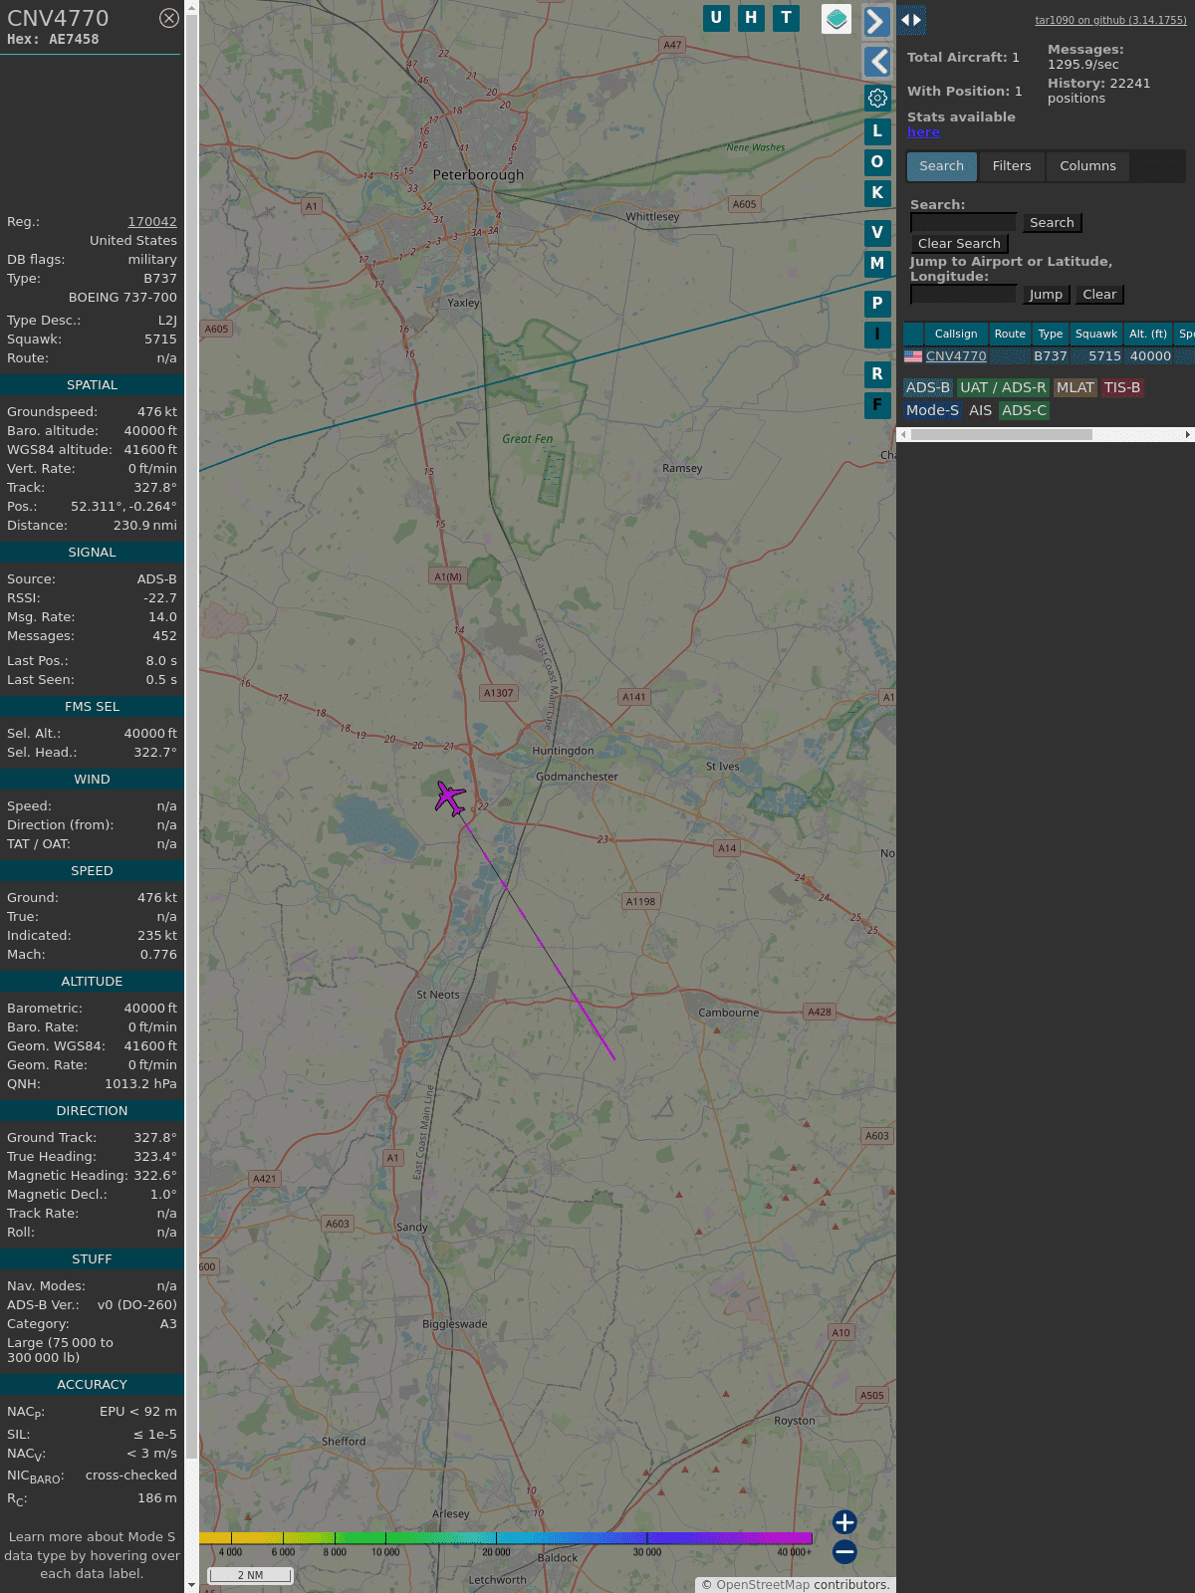Collapse sidebar with left chevron arrow

(876, 62)
